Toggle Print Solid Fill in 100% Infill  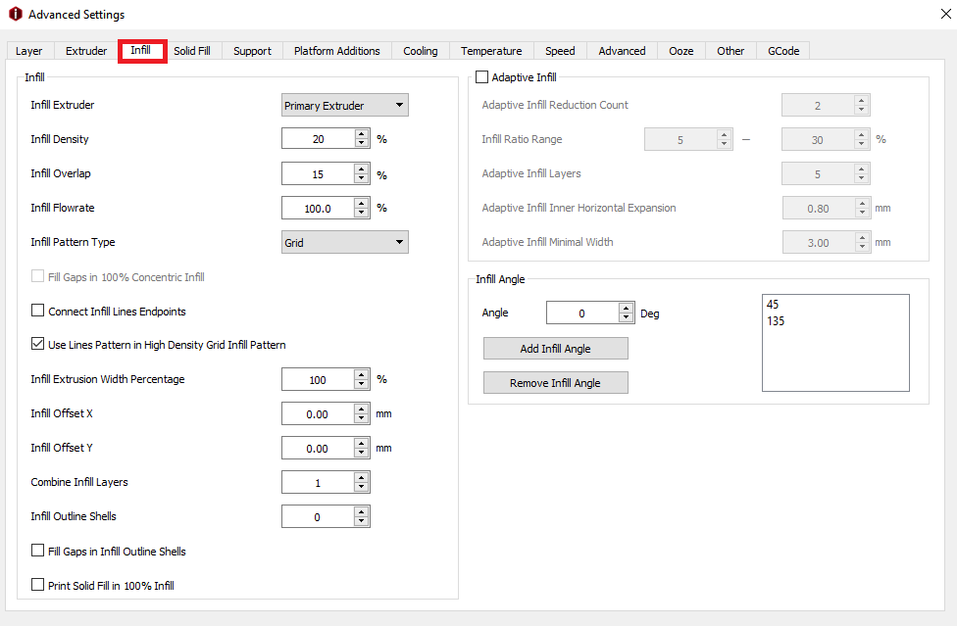[x=39, y=586]
